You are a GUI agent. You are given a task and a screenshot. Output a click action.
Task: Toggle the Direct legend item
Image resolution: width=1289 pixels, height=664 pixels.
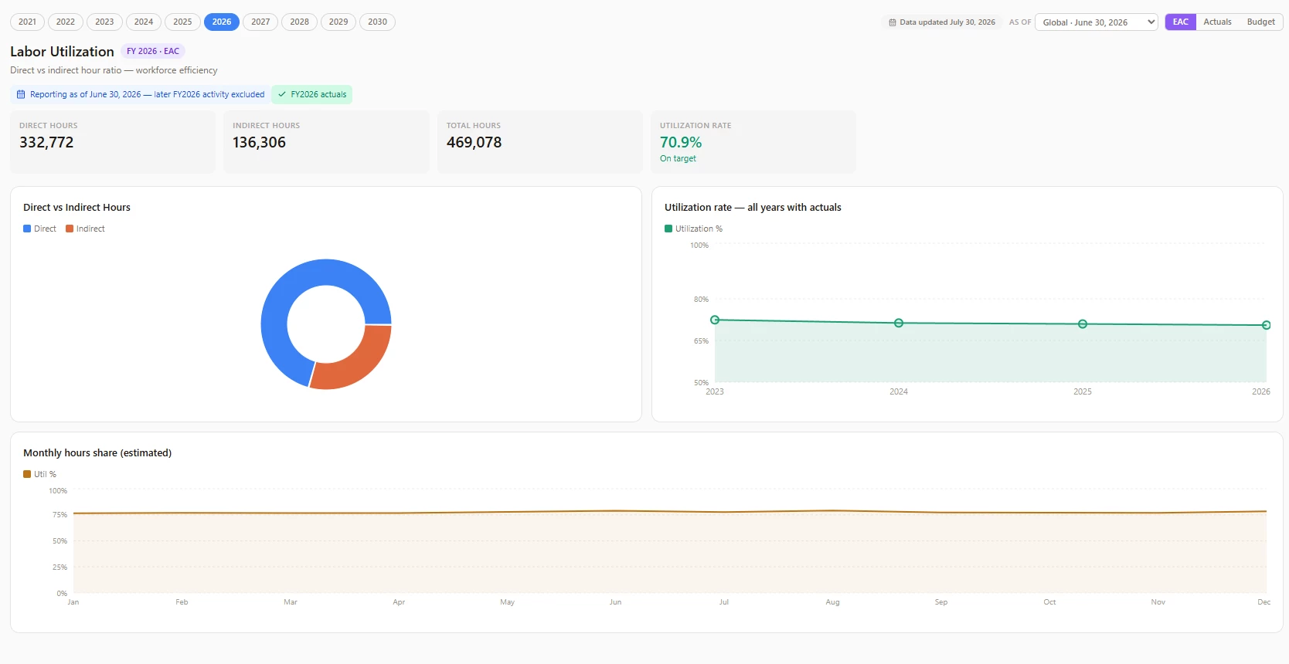coord(39,229)
